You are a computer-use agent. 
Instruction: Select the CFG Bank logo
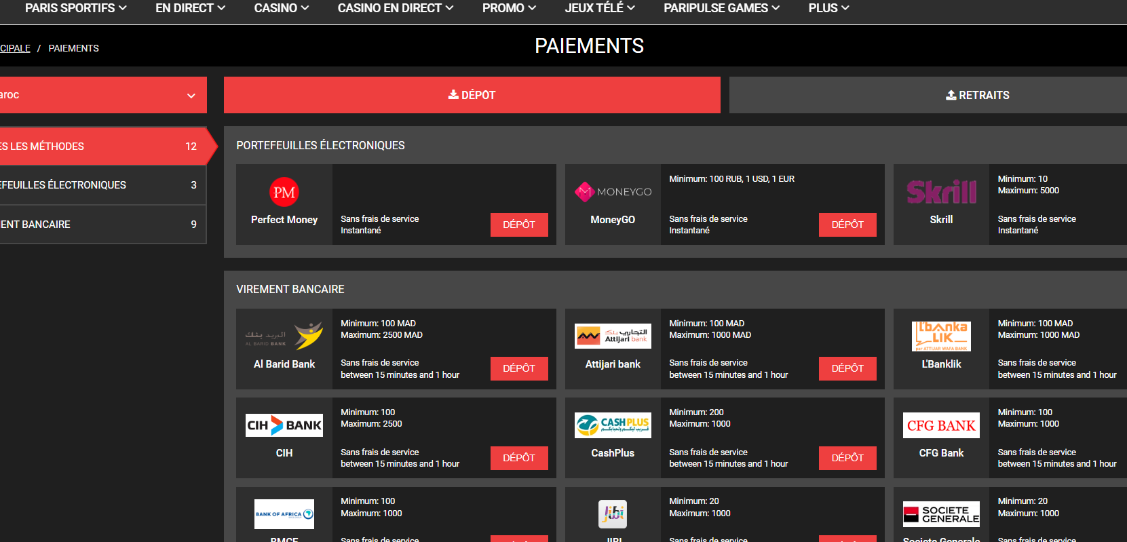point(941,425)
